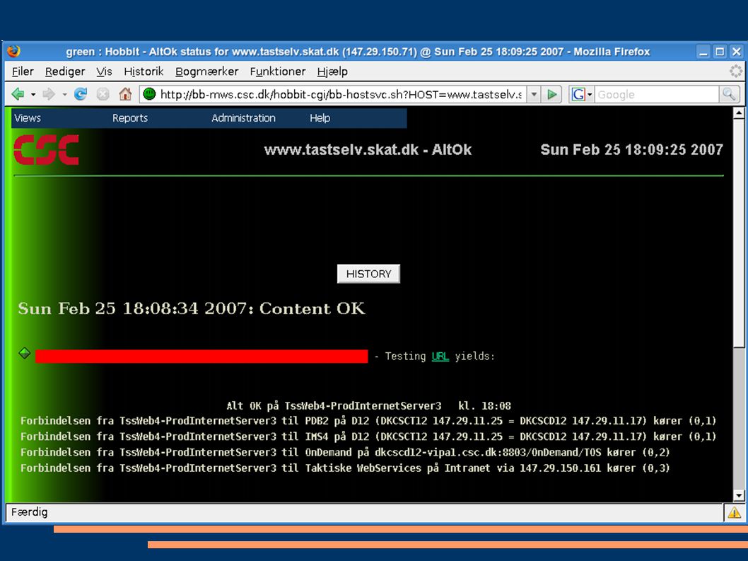Click the red redacted URL bar

201,356
